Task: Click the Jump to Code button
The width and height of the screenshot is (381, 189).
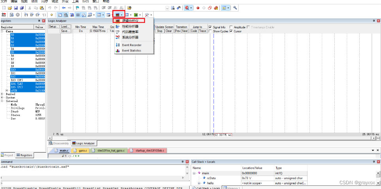Action: 194,31
